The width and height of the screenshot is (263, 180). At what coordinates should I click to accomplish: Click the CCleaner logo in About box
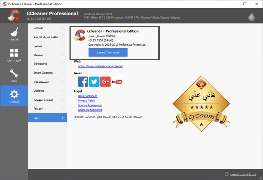(x=79, y=35)
